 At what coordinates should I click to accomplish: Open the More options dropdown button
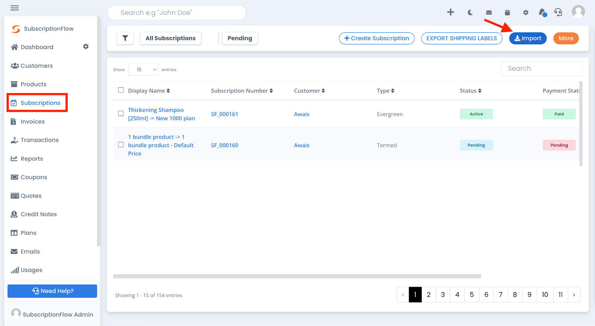[x=566, y=38]
